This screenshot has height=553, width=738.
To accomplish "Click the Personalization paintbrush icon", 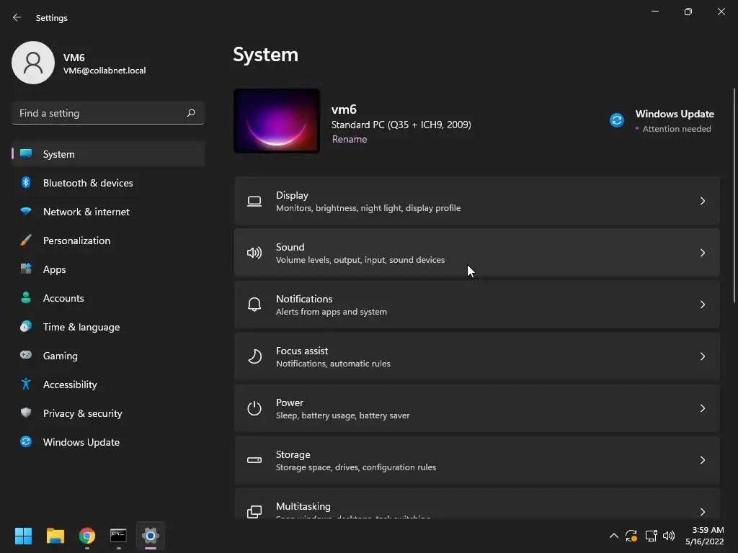I will click(26, 240).
